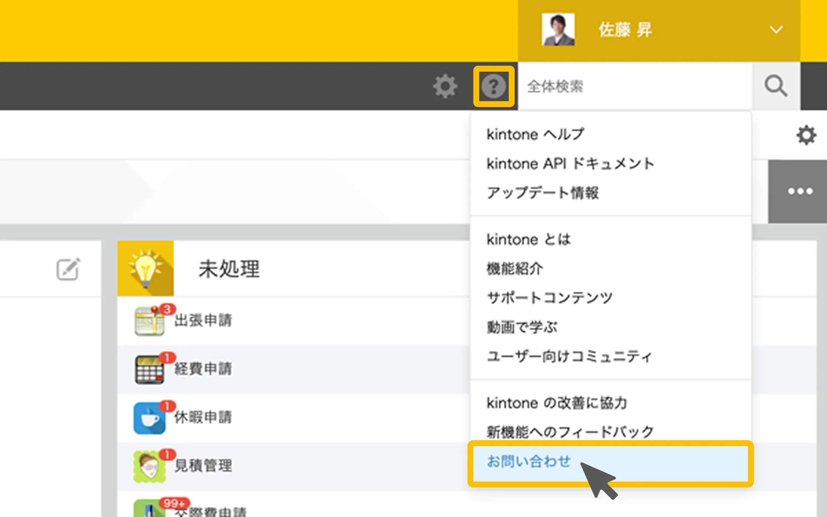The width and height of the screenshot is (827, 517).
Task: Click the 未処理 lightbulb icon
Action: tap(145, 268)
